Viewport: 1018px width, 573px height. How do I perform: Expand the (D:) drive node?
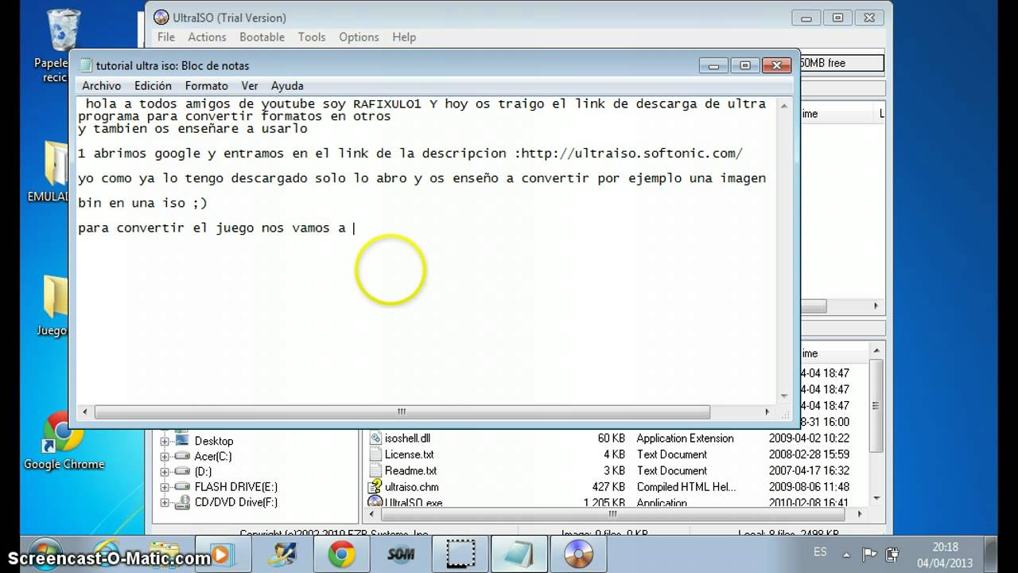tap(165, 471)
